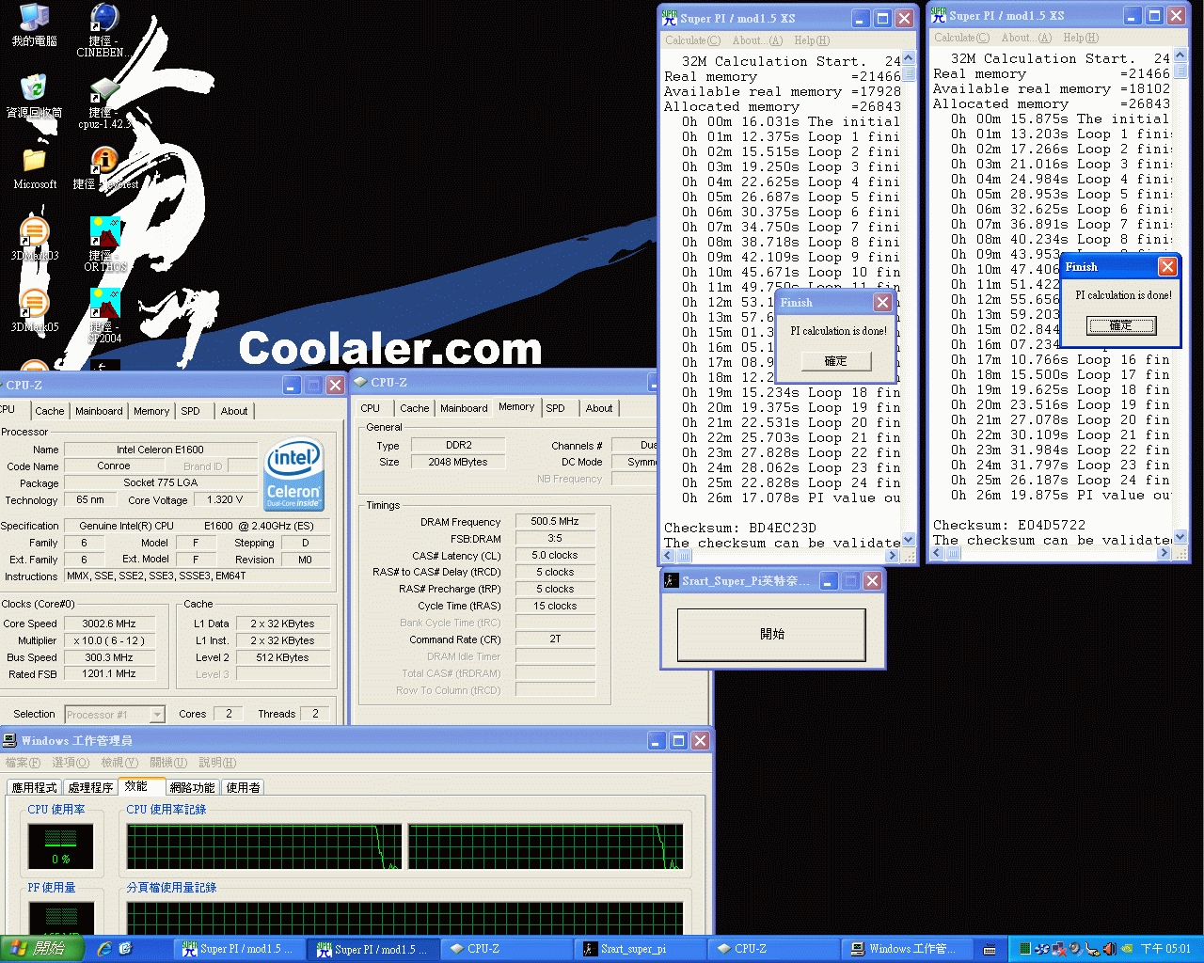Click the CPU 使用率 0% gauge
Viewport: 1204px width, 963px height.
pyautogui.click(x=60, y=846)
